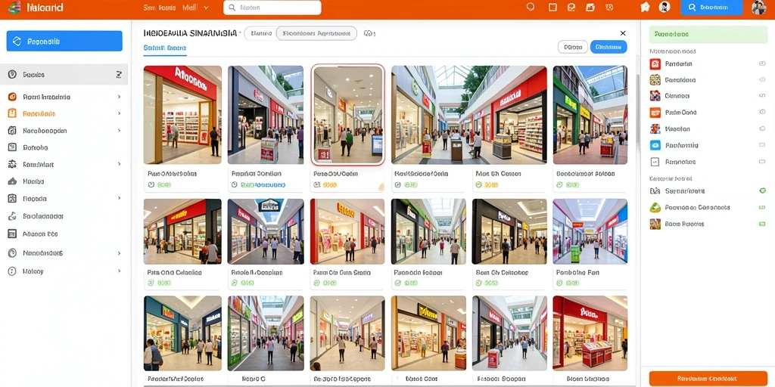The width and height of the screenshot is (775, 387).
Task: Open the green hill icon in the right panel
Action: pos(655,207)
